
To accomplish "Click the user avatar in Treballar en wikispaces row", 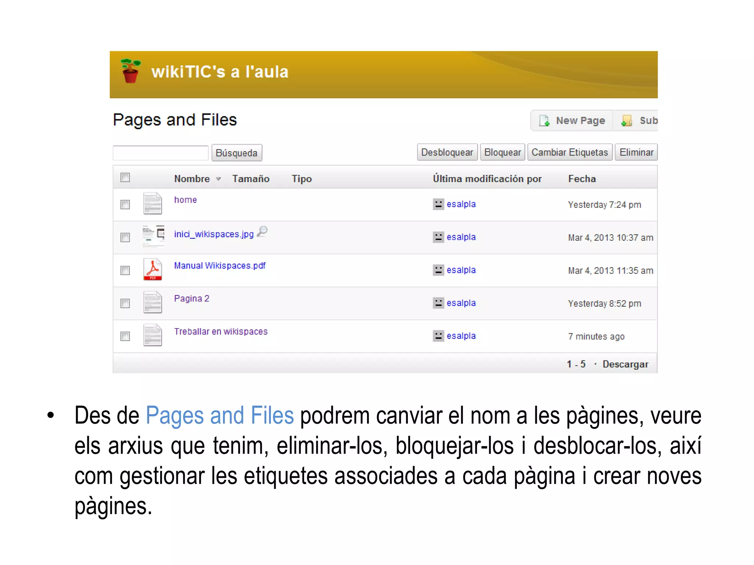I will [x=438, y=336].
